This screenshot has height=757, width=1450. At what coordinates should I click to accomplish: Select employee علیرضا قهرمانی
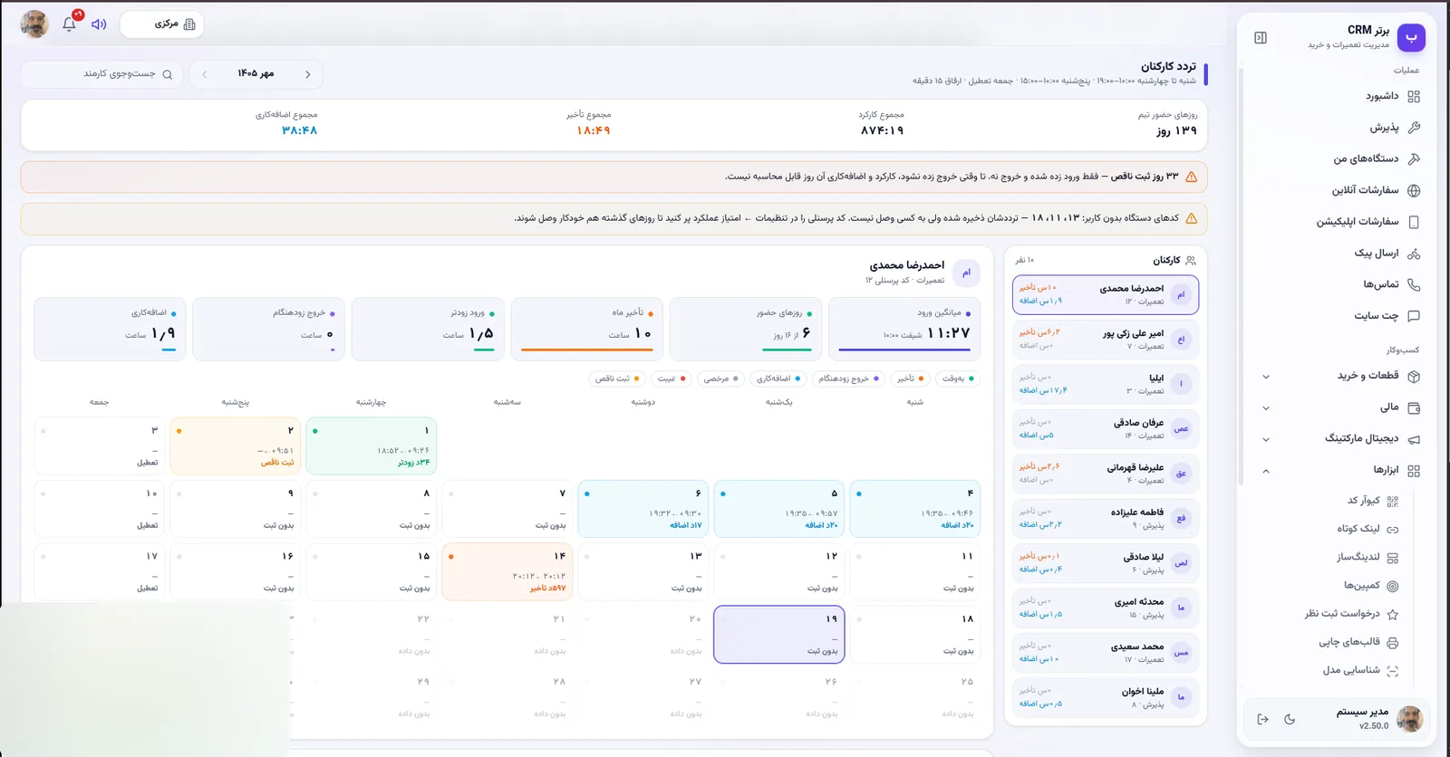tap(1106, 474)
